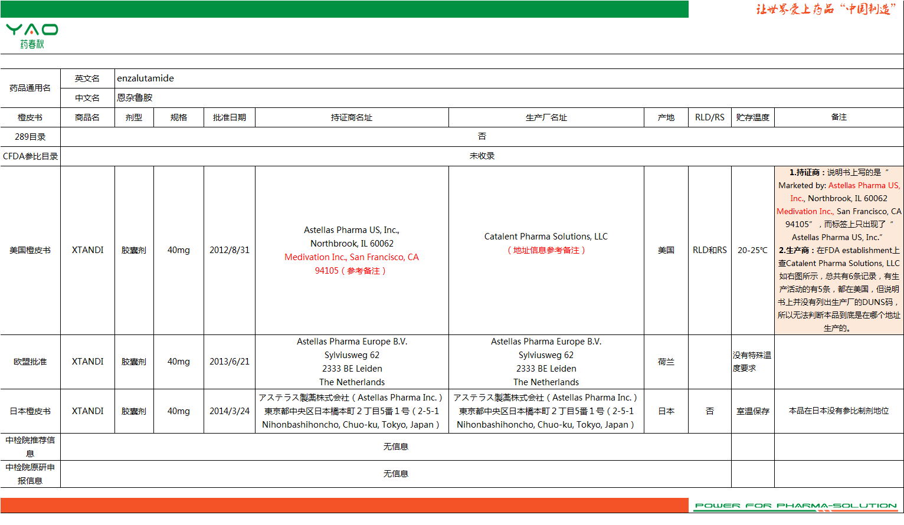The image size is (904, 525).
Task: Click the 20-25℃ storage temperature cell
Action: [x=753, y=250]
